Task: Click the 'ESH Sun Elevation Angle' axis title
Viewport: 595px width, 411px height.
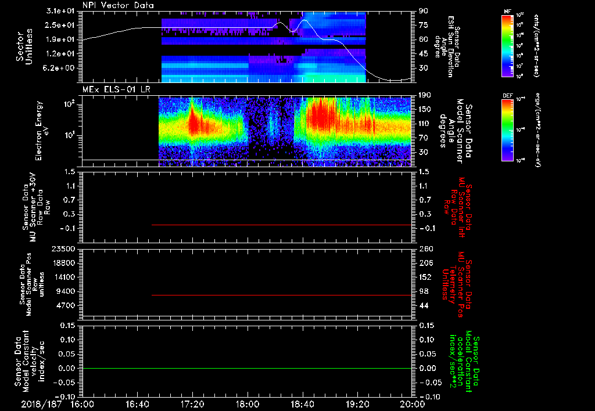Action: pyautogui.click(x=447, y=46)
